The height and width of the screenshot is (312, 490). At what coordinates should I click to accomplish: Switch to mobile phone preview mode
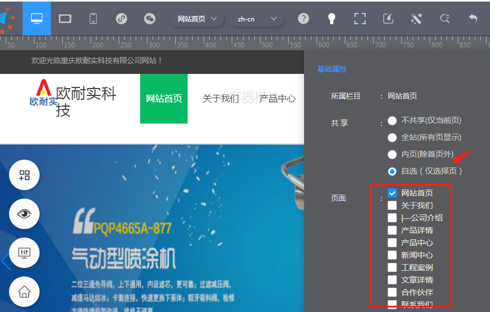point(93,19)
